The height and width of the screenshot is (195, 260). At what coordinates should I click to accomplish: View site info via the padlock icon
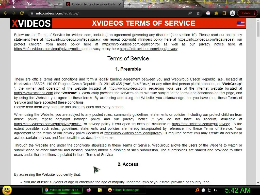pyautogui.click(x=32, y=13)
